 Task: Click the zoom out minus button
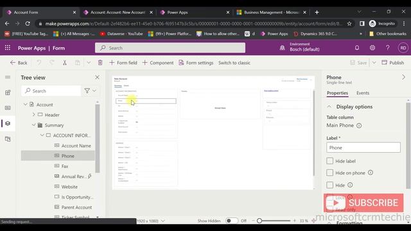[253, 221]
